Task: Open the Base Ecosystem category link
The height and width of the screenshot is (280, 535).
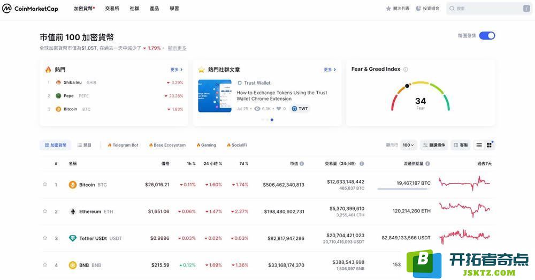Action: click(167, 145)
